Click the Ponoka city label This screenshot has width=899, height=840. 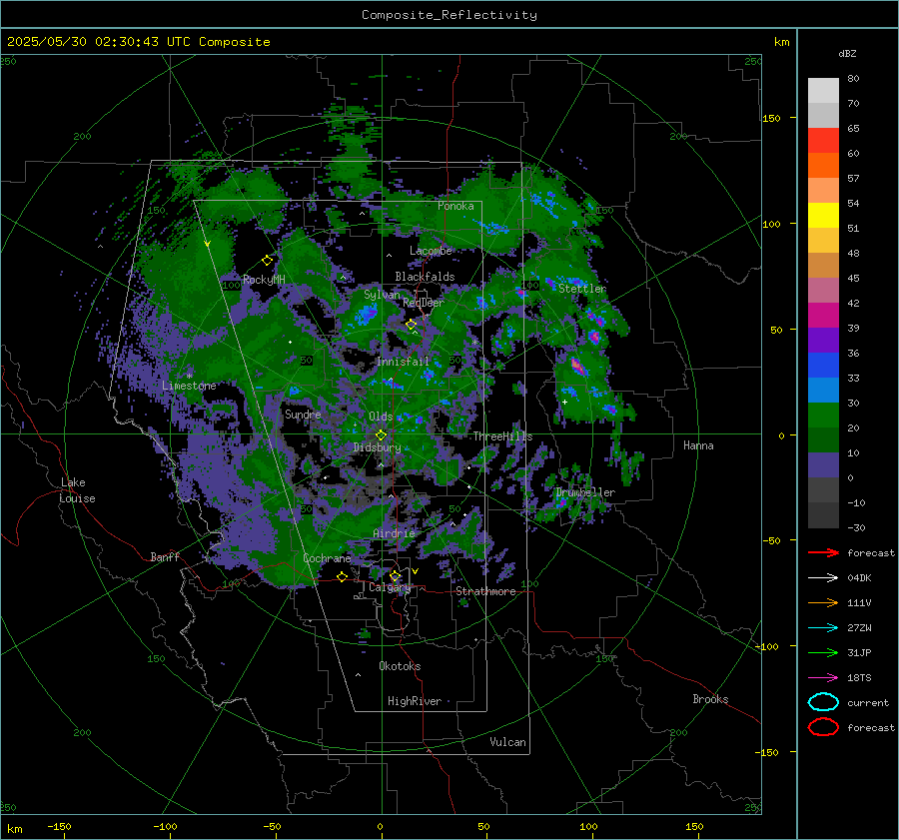click(x=455, y=206)
